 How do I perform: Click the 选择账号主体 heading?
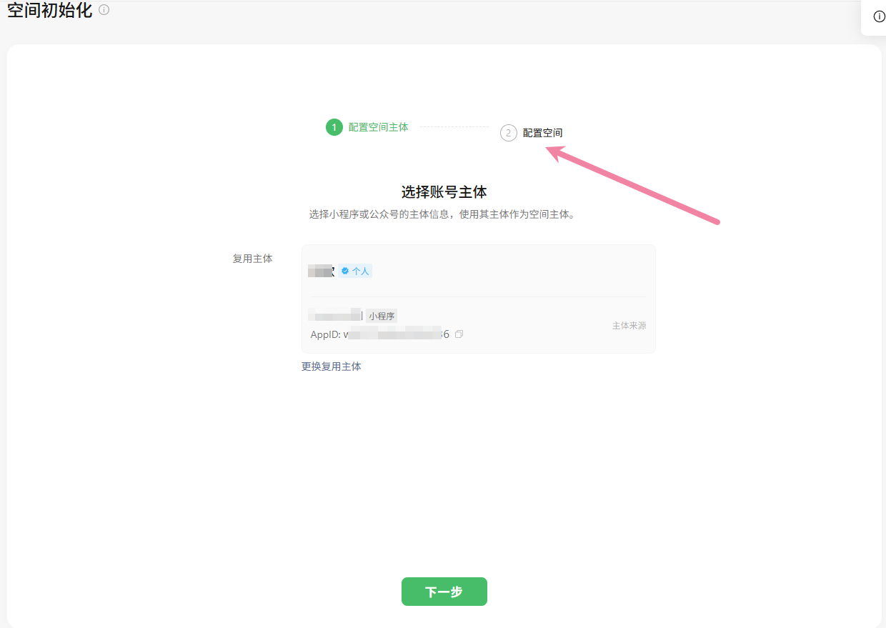click(444, 191)
